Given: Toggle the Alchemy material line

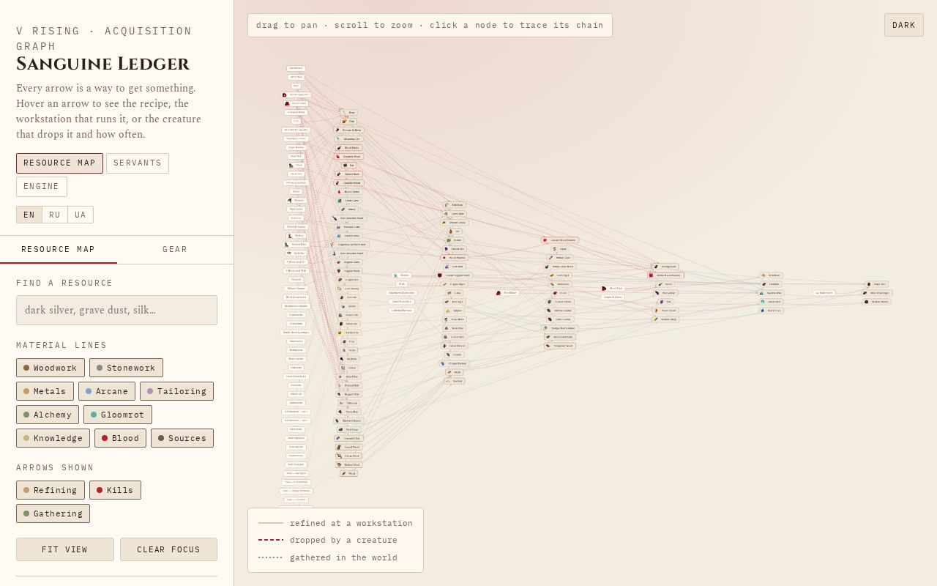Looking at the screenshot, I should click(48, 415).
